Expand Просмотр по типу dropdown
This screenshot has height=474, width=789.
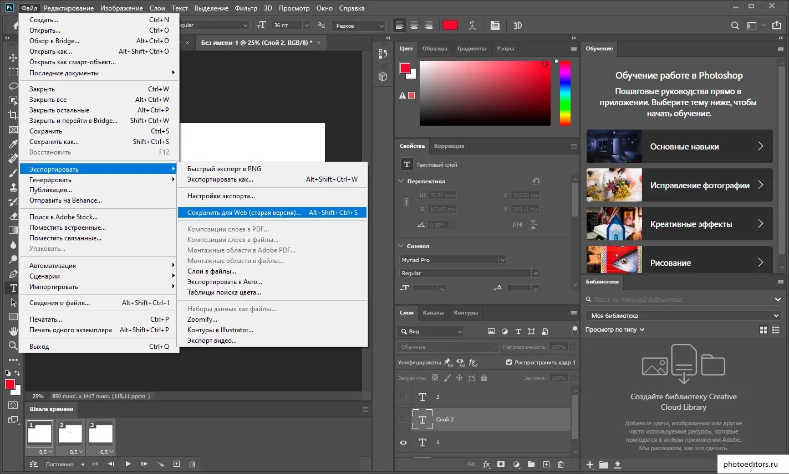615,329
